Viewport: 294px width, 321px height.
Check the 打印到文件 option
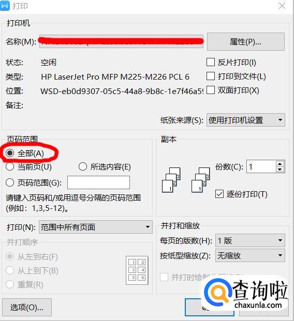[x=211, y=76]
